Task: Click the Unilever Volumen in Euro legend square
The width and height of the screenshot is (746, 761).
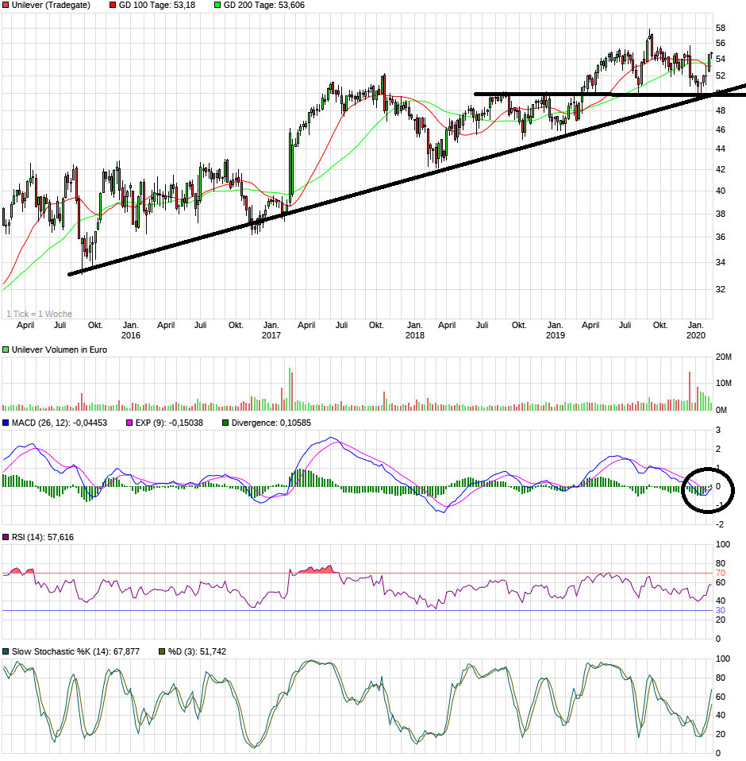Action: 5,348
